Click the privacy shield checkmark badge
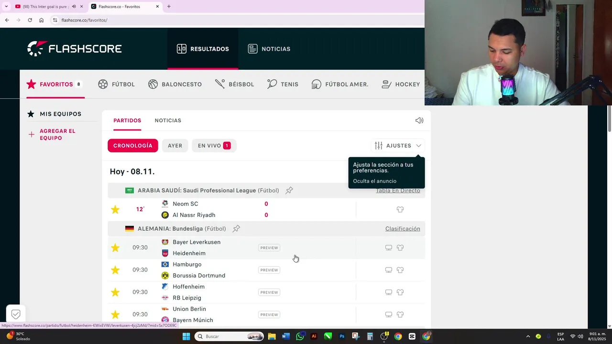This screenshot has width=612, height=344. coord(16,314)
